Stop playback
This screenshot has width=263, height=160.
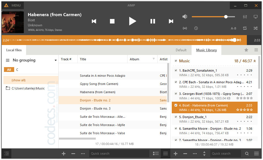click(x=112, y=21)
